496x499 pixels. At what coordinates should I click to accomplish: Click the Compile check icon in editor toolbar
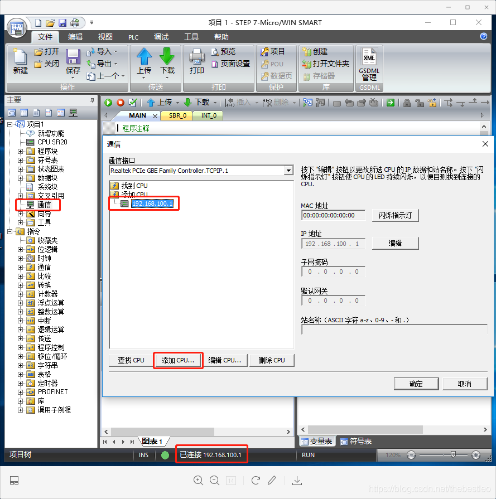click(133, 103)
